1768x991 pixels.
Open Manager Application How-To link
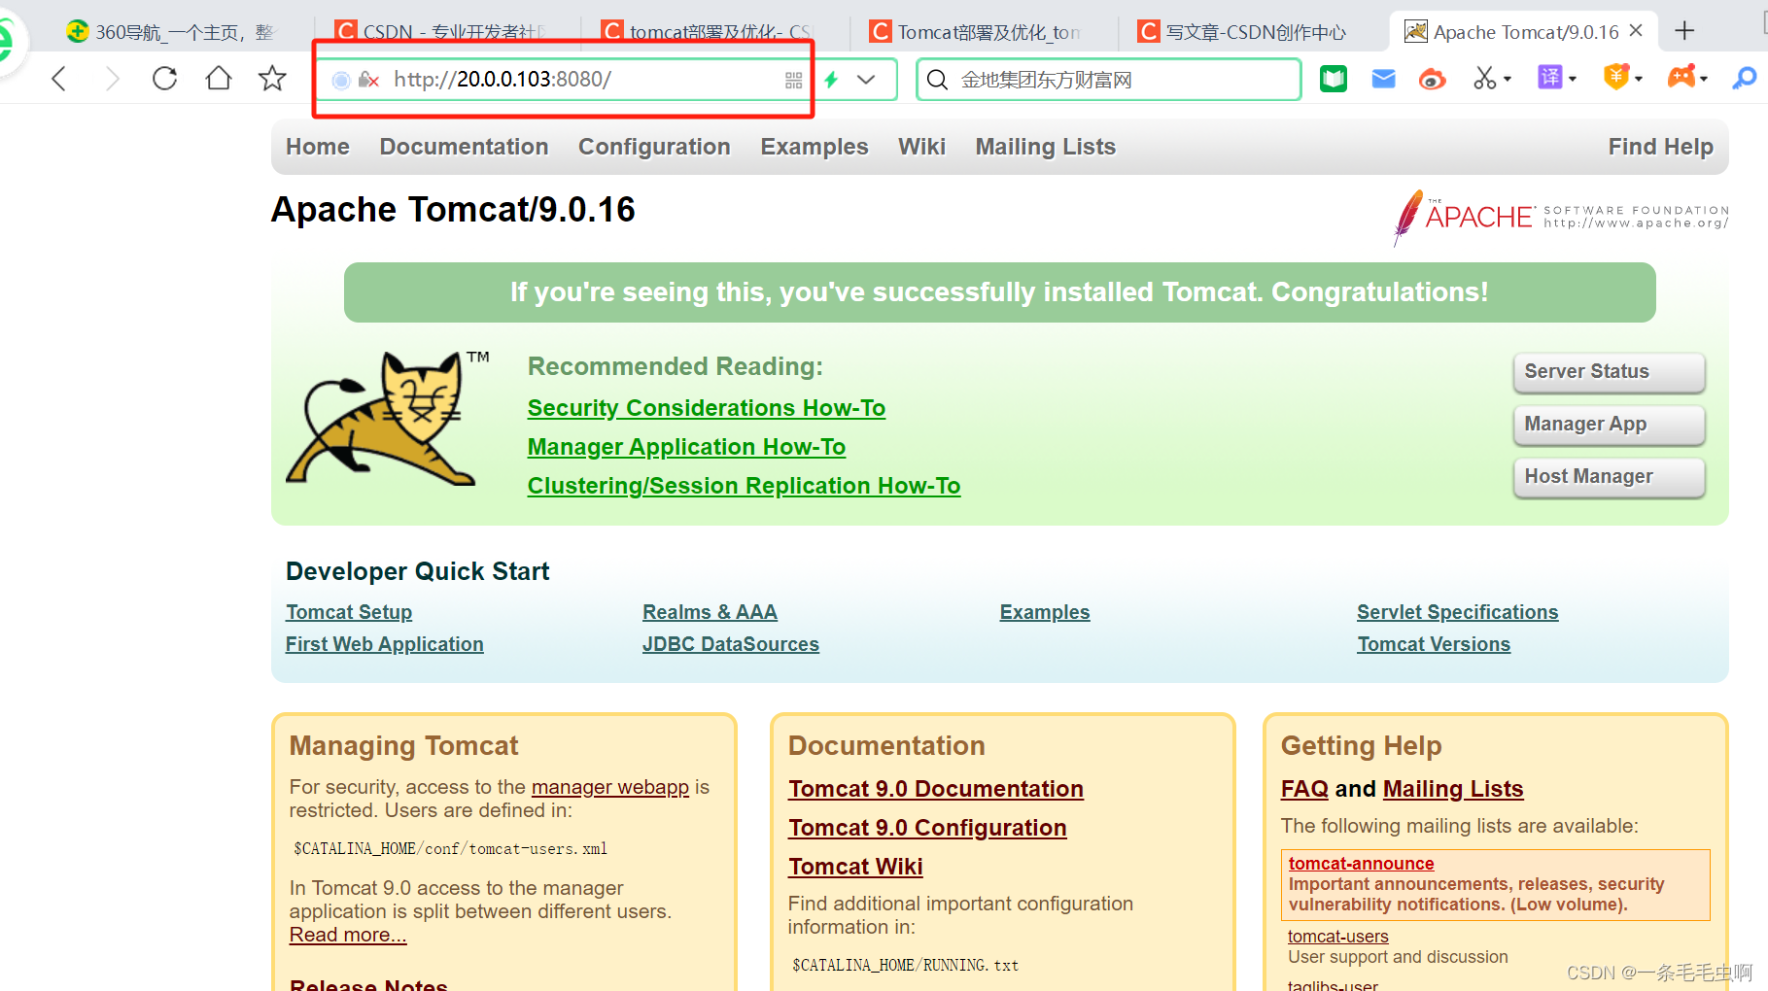point(686,447)
